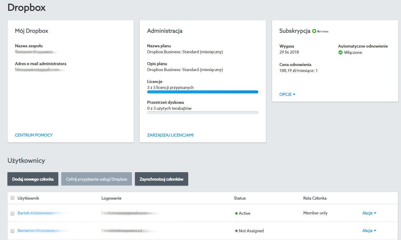Click the Subskrypcja card title

pos(295,31)
